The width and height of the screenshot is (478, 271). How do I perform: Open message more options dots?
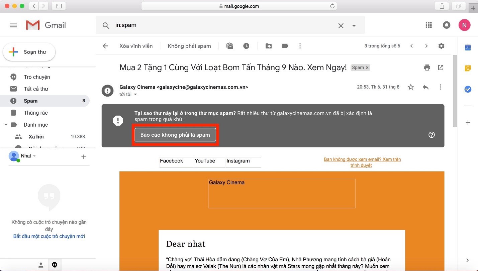441,87
